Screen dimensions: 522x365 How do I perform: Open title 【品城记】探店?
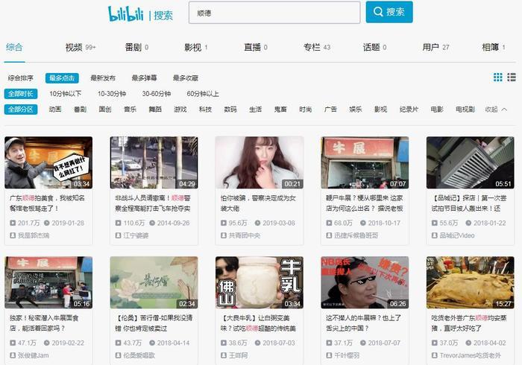click(x=469, y=203)
